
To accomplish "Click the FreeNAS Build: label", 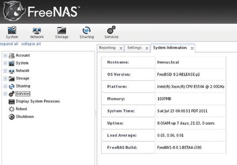I will pos(122,148).
